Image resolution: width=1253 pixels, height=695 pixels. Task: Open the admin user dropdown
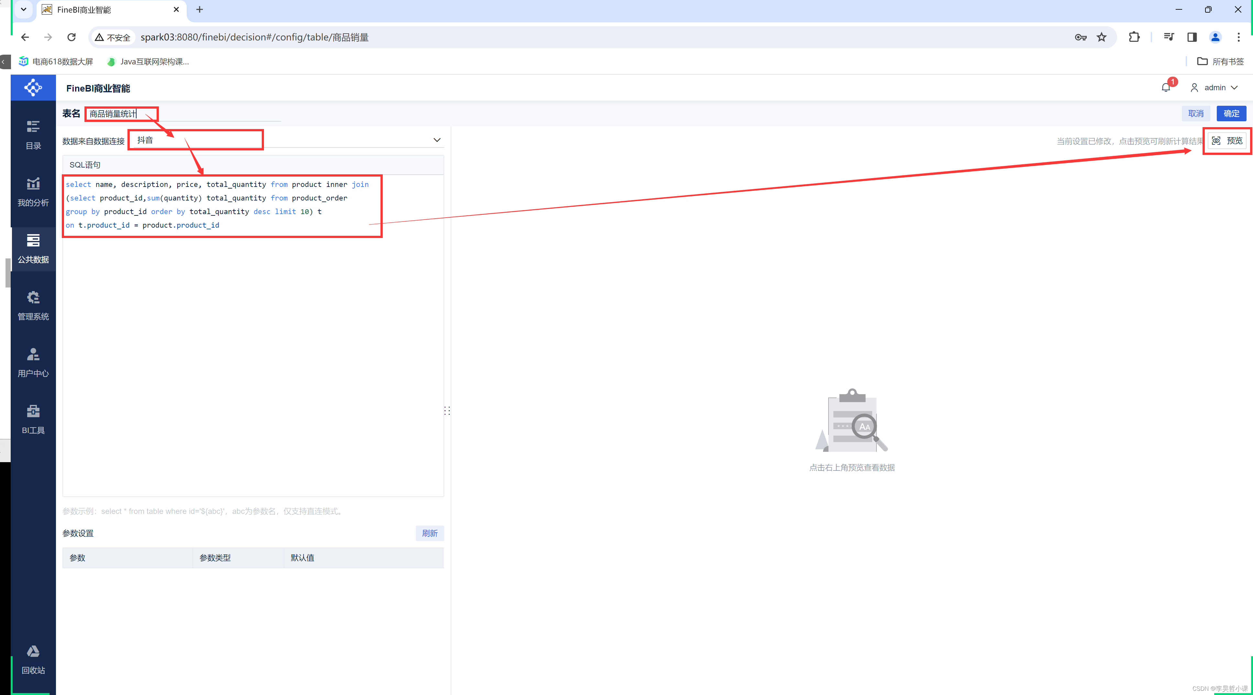pos(1215,88)
